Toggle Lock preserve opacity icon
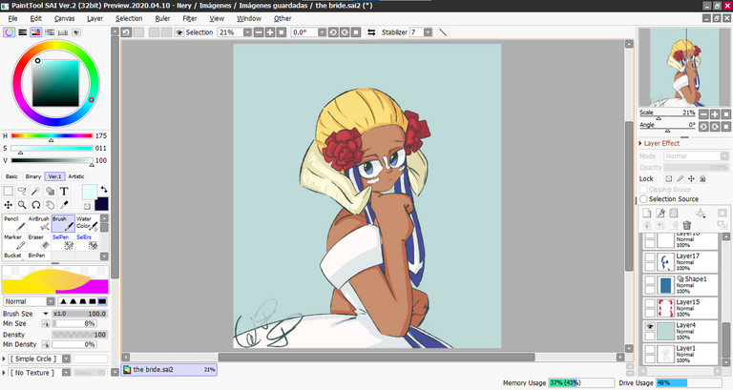Viewport: 733px width, 390px height. pos(669,178)
